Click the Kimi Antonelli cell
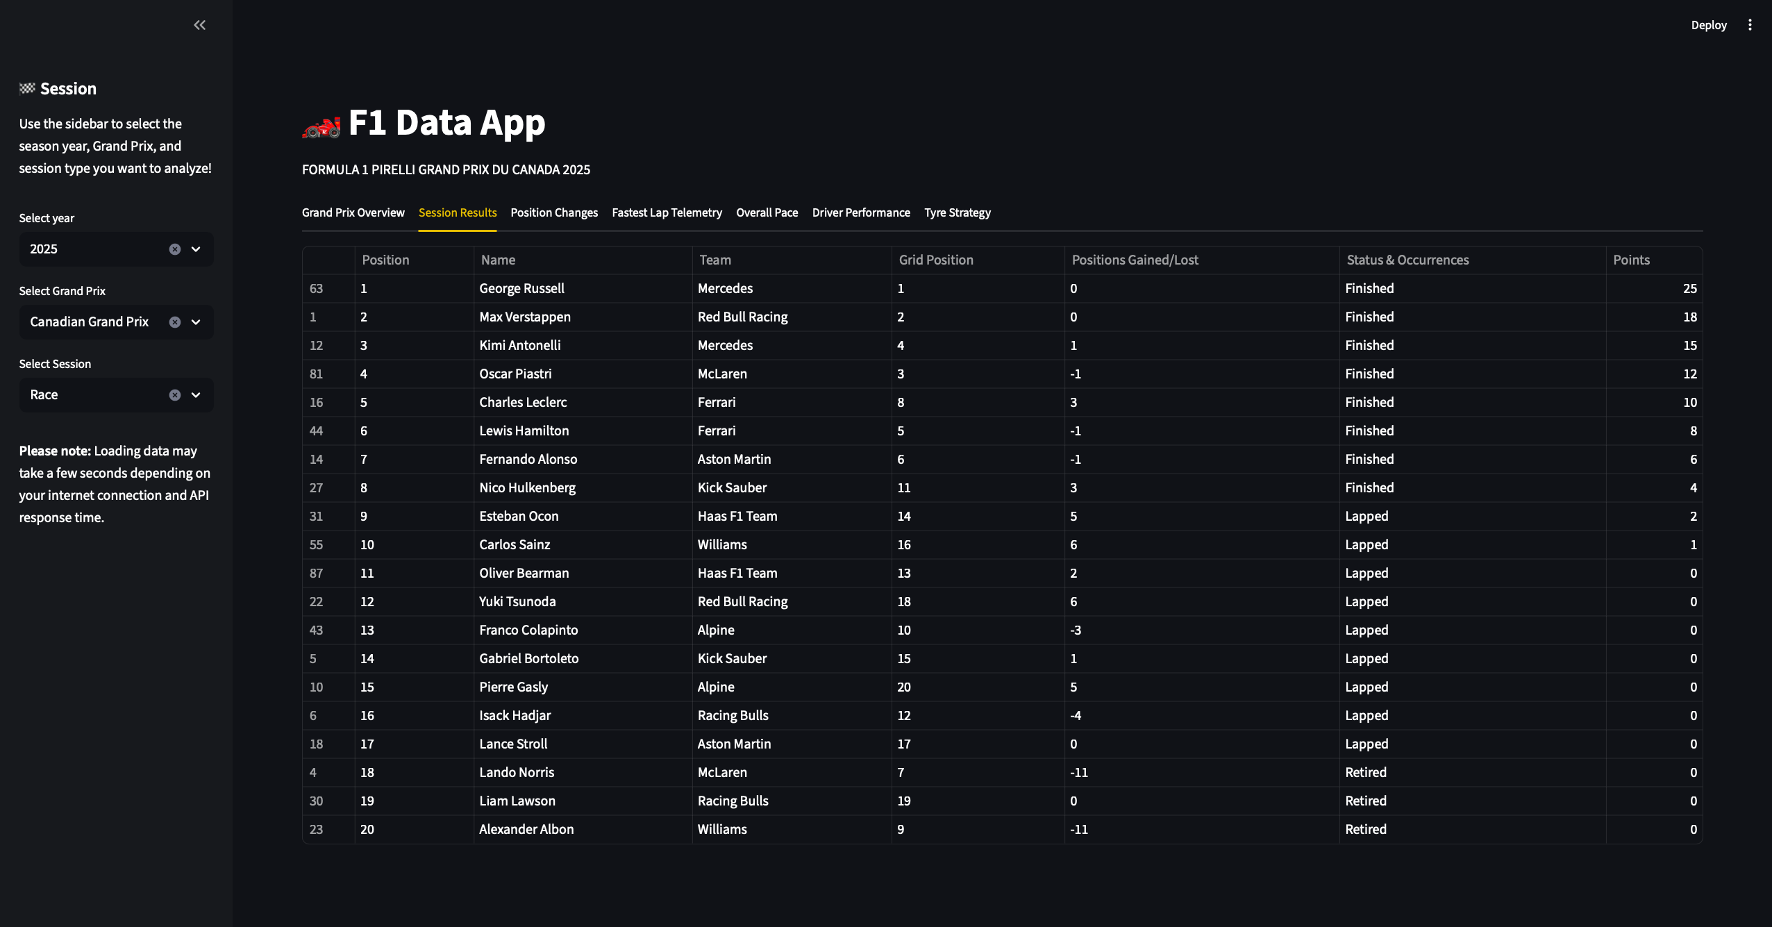The height and width of the screenshot is (927, 1772). [x=583, y=345]
